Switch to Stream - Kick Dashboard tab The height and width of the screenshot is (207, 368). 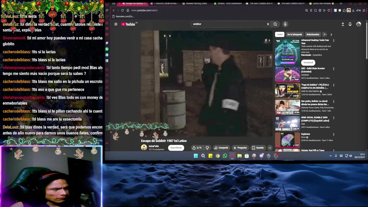coord(227,3)
